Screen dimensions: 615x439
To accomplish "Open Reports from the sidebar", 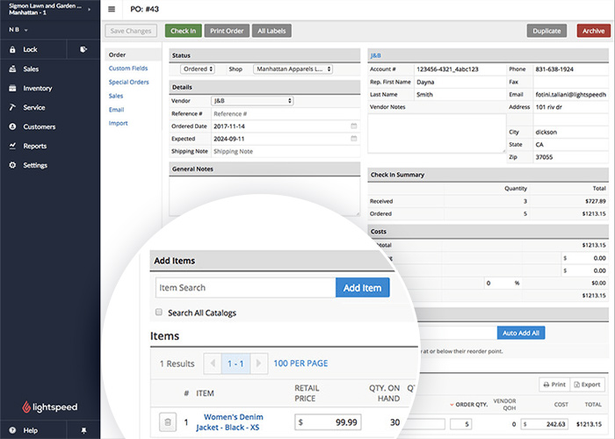I will tap(35, 146).
